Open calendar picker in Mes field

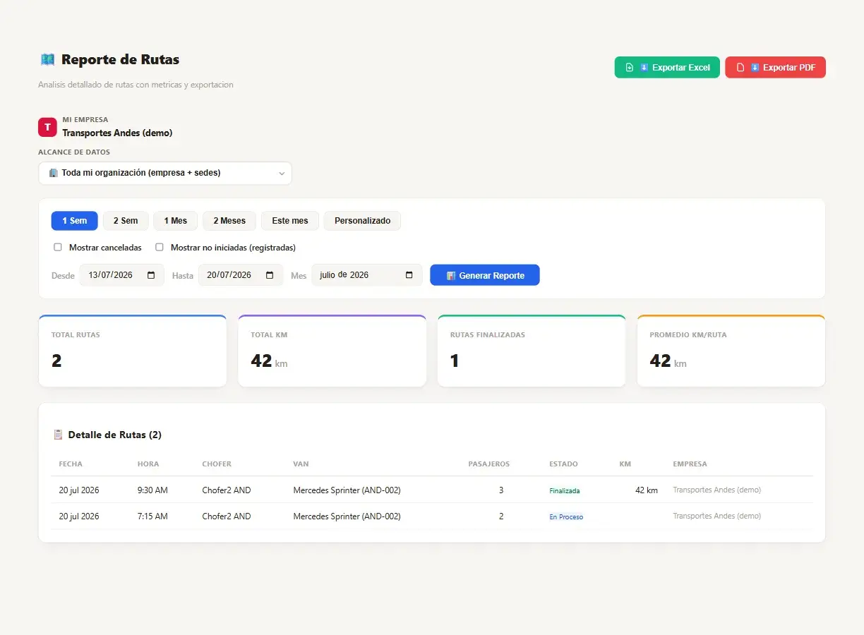(409, 275)
